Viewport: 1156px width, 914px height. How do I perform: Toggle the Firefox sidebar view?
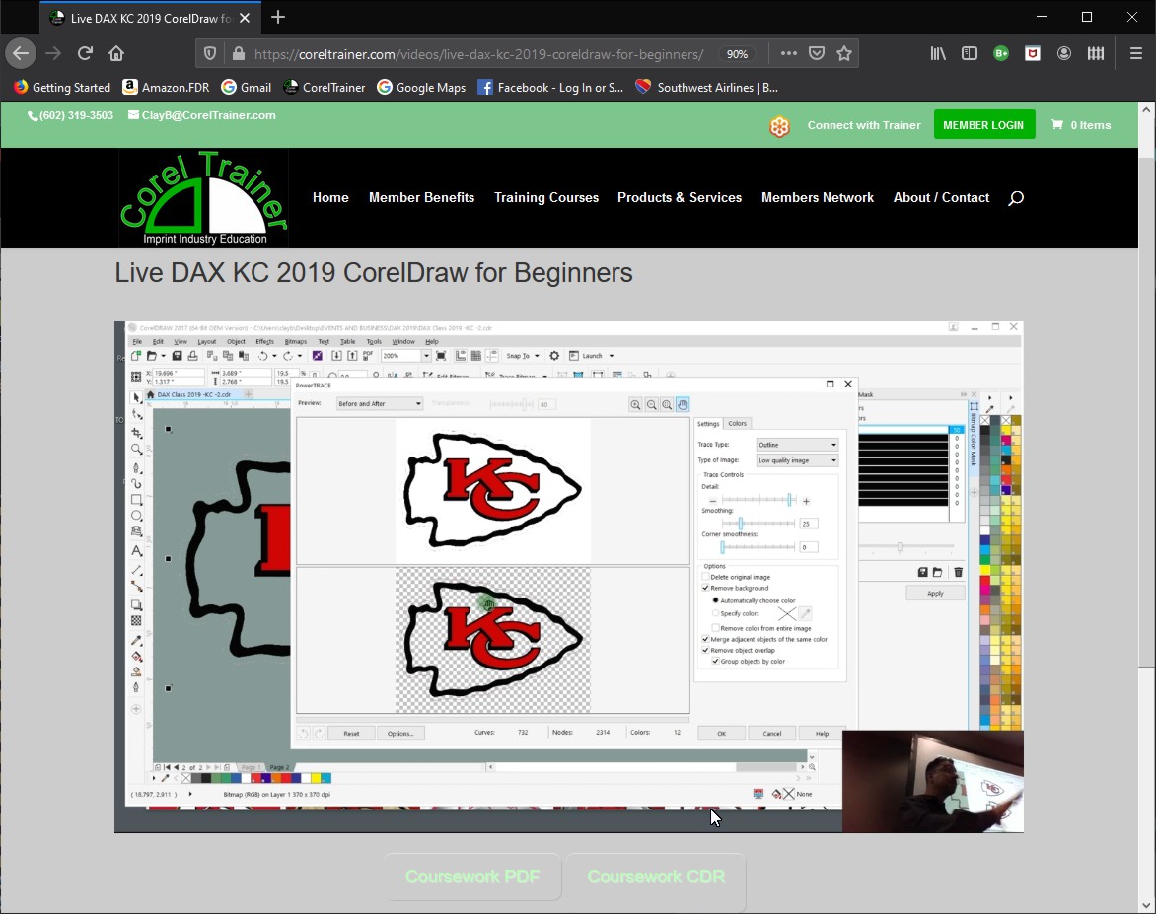970,53
